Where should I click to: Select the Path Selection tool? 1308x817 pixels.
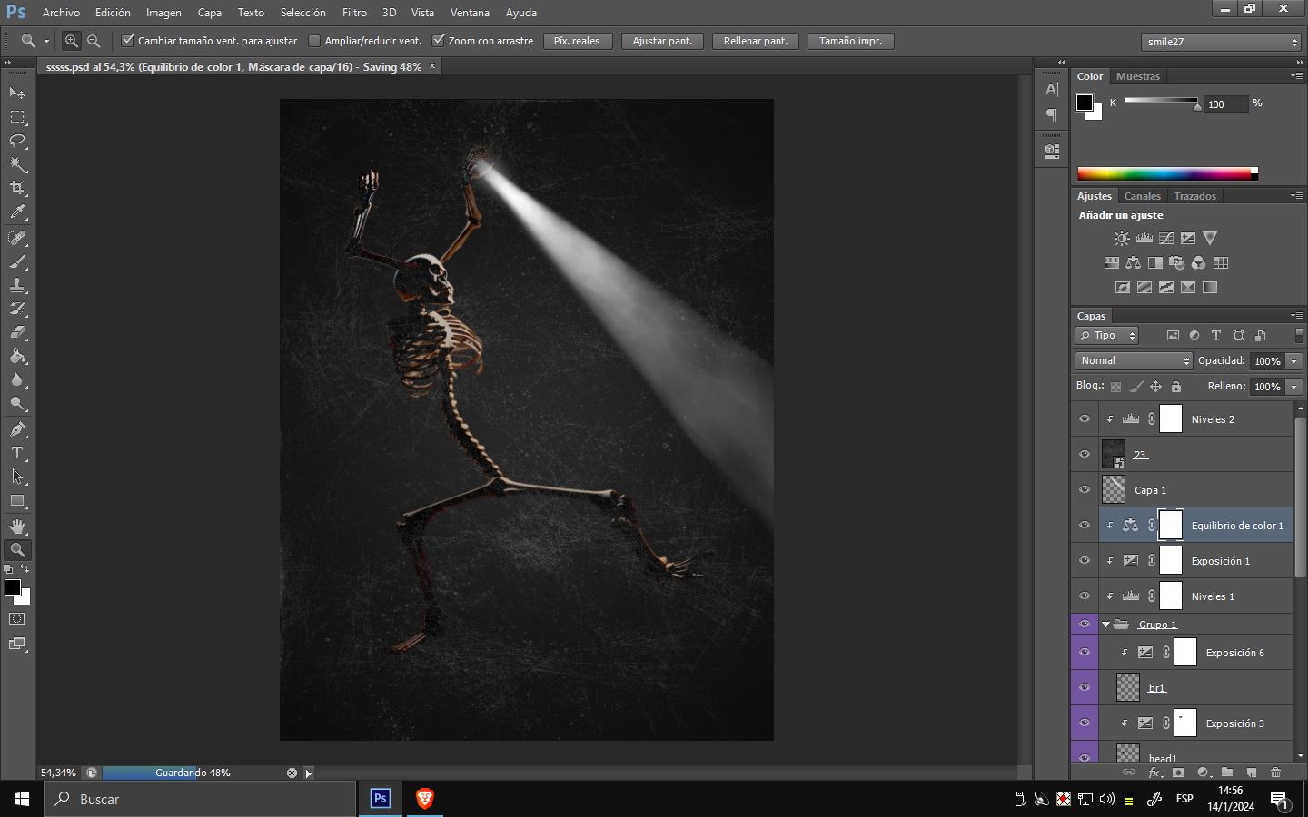tap(17, 477)
